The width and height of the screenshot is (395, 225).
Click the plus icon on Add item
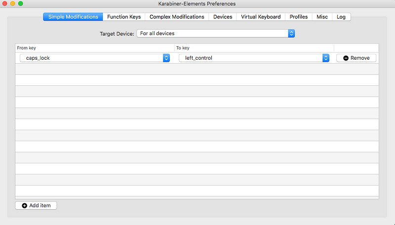(24, 206)
